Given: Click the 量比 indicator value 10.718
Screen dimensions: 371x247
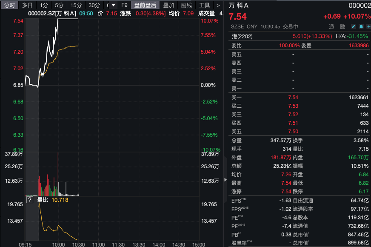Looking at the screenshot, I should [x=60, y=200].
